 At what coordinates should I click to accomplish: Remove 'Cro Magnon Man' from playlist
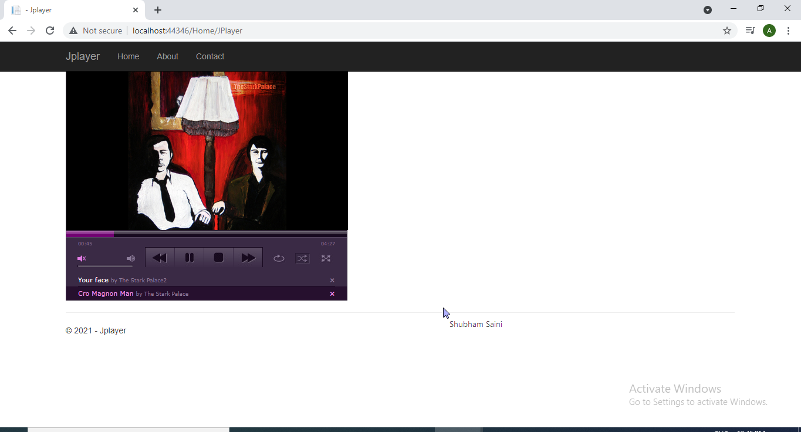(332, 294)
